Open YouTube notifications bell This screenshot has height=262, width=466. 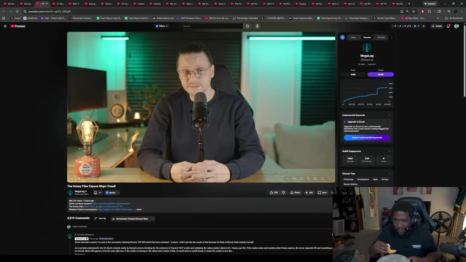coord(448,26)
